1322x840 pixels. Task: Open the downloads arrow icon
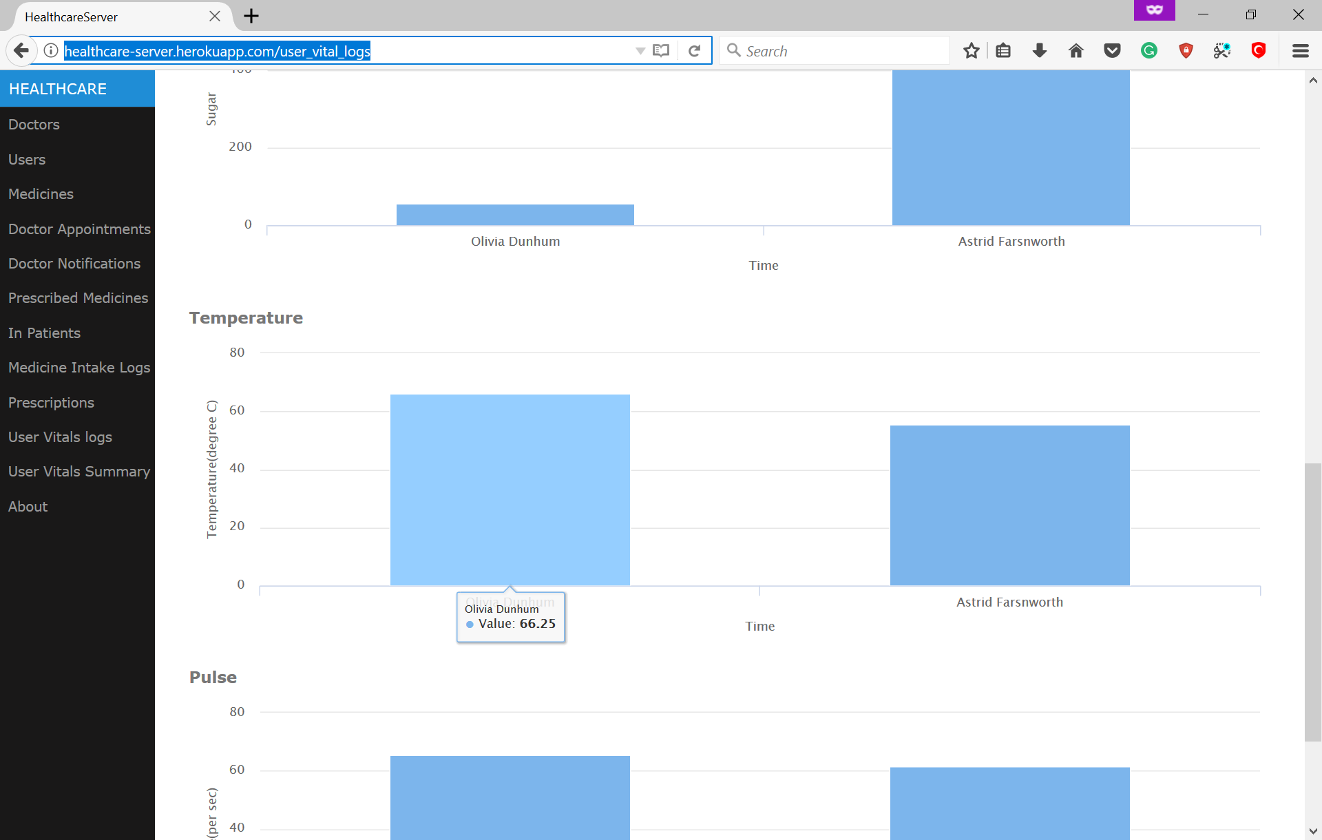point(1039,50)
